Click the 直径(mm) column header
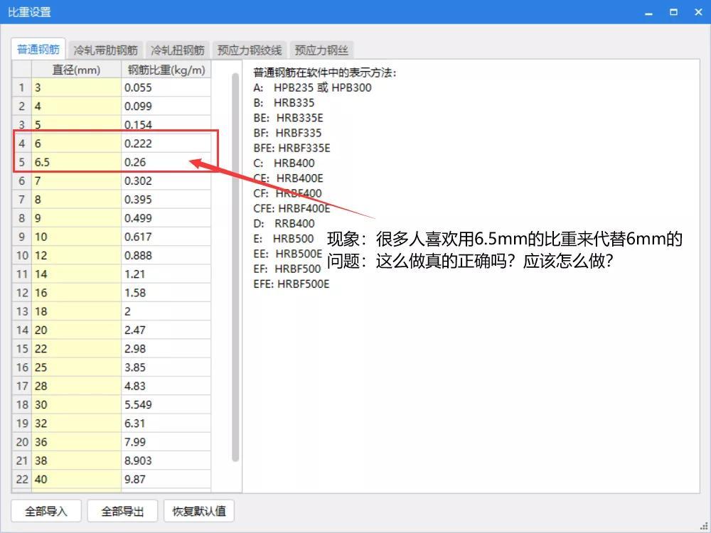 click(76, 70)
